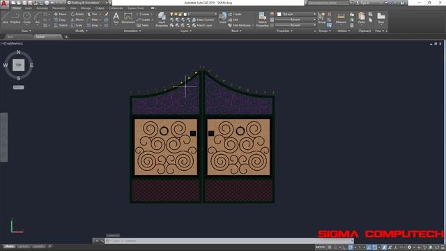Open the Drafting & Annotation workspace dropdown

(x=89, y=3)
